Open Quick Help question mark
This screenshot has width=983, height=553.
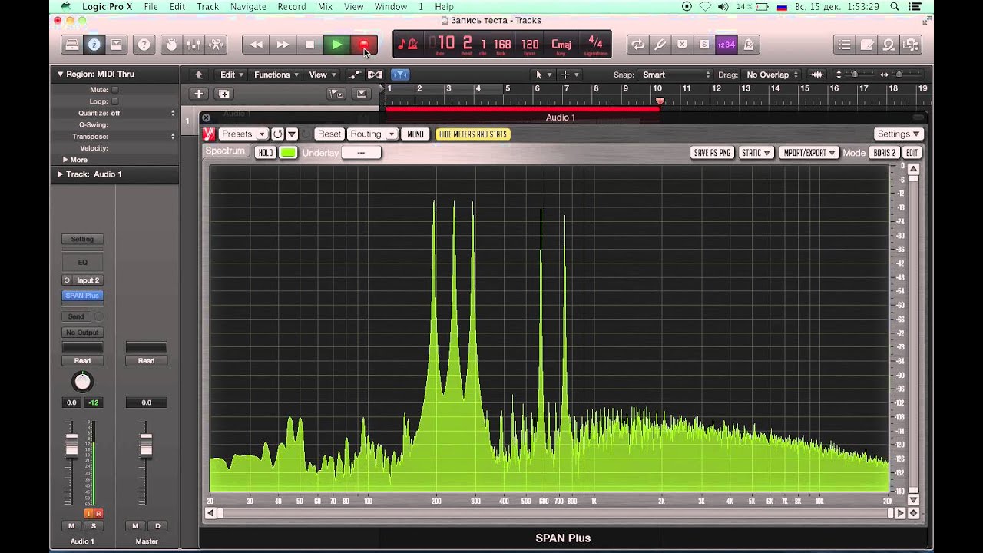point(144,45)
